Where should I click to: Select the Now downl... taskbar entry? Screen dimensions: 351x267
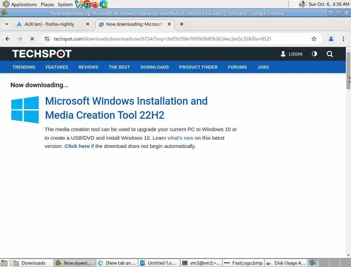pyautogui.click(x=75, y=263)
